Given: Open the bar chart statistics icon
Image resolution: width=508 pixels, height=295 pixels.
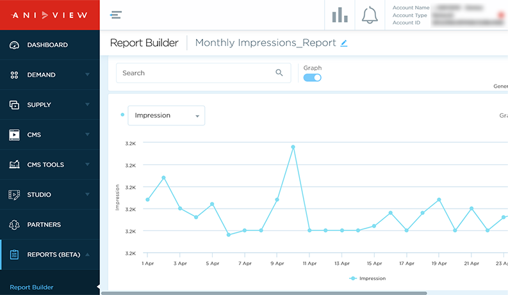Looking at the screenshot, I should click(340, 15).
